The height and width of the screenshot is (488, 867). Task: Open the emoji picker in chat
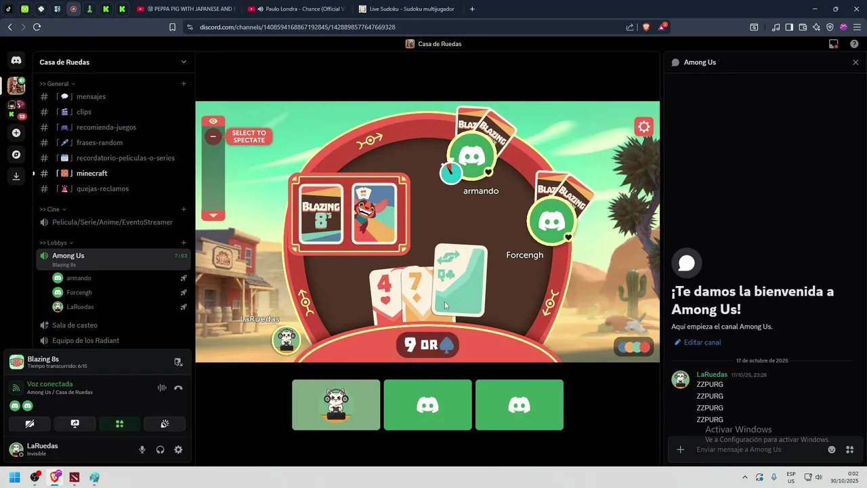pos(832,449)
